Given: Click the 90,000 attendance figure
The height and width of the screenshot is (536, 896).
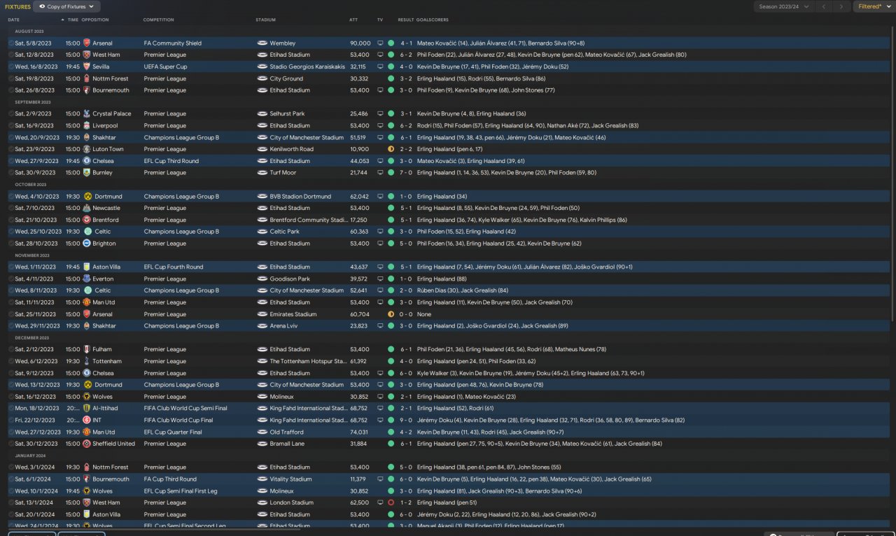Looking at the screenshot, I should [x=360, y=43].
